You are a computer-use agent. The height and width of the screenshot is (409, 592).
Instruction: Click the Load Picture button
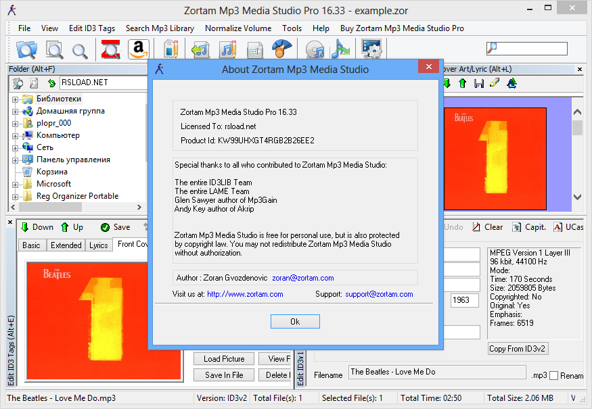(224, 359)
